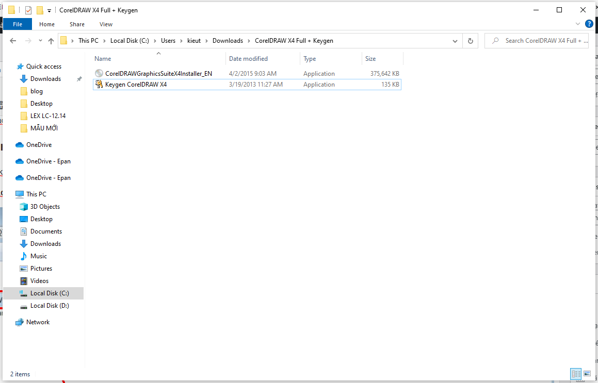Click the Properties quick access toolbar icon

28,10
